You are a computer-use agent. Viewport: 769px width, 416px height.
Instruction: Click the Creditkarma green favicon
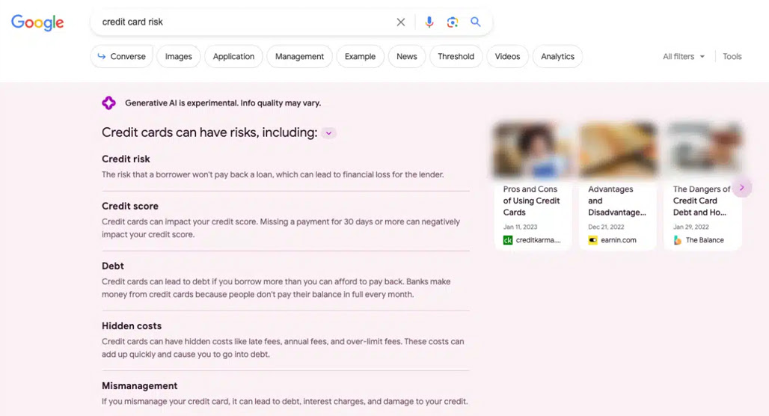[508, 240]
